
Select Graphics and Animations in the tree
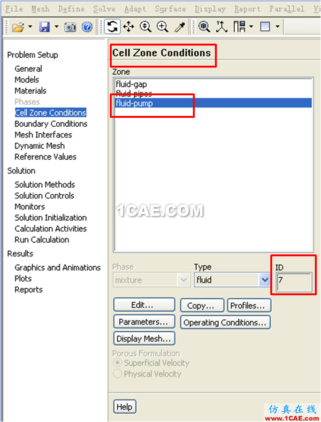click(x=58, y=268)
